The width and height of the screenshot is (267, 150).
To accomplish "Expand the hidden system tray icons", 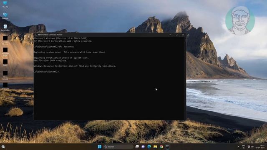I will click(238, 147).
